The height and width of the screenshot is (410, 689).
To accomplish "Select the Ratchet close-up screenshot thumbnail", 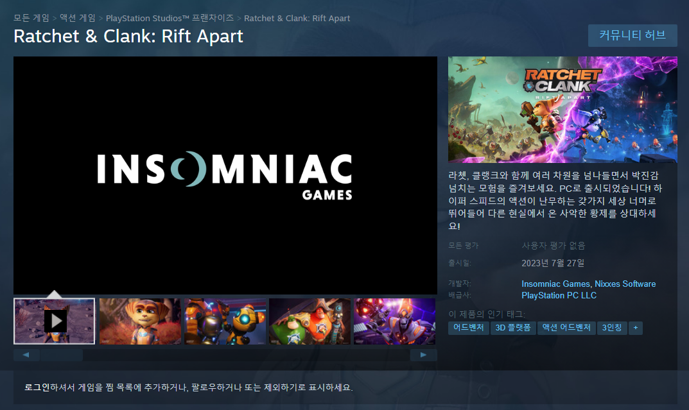I will [140, 321].
